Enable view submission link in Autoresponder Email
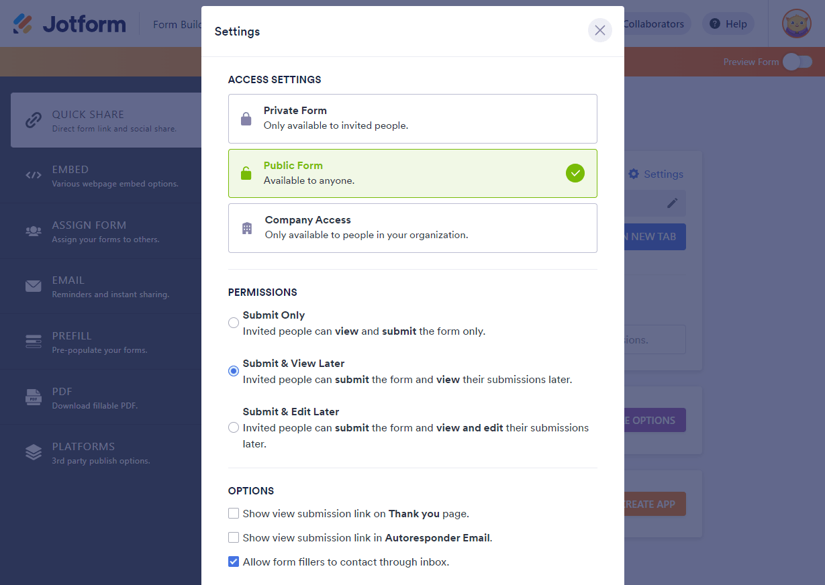Image resolution: width=825 pixels, height=585 pixels. point(234,537)
